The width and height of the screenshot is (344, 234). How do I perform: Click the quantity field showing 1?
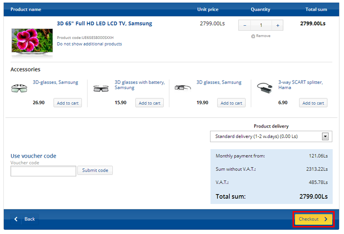(261, 25)
